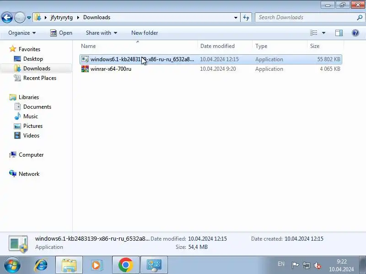Click the network tray icon

point(306,265)
